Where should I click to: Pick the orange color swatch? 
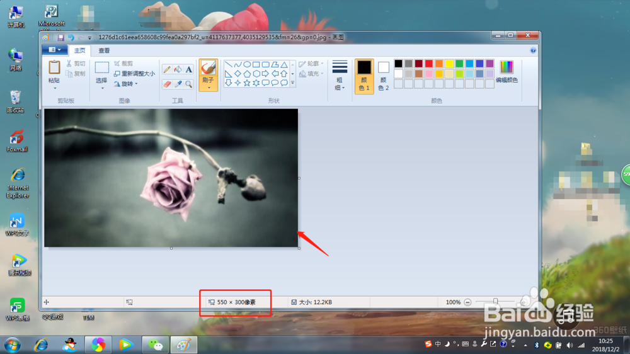click(438, 64)
